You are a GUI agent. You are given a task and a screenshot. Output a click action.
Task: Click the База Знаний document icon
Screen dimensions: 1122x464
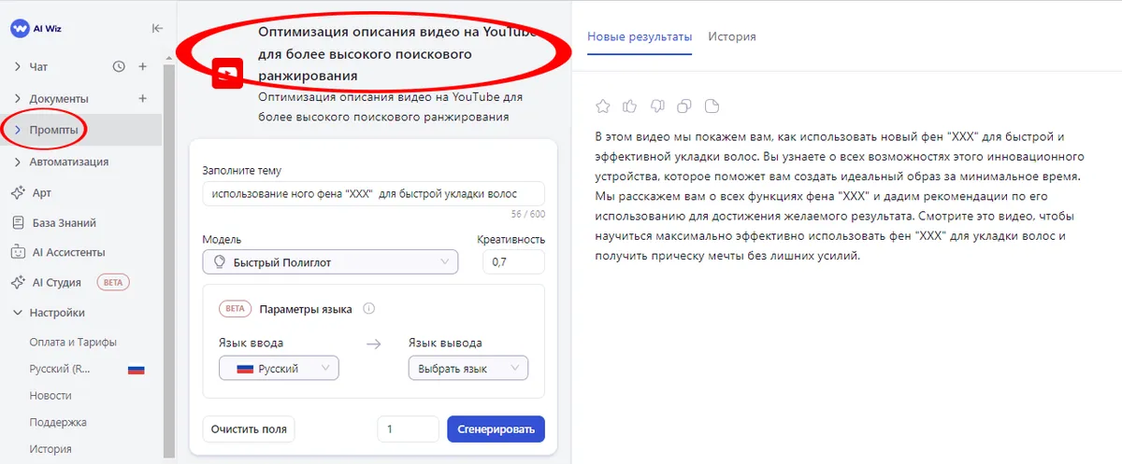click(17, 223)
